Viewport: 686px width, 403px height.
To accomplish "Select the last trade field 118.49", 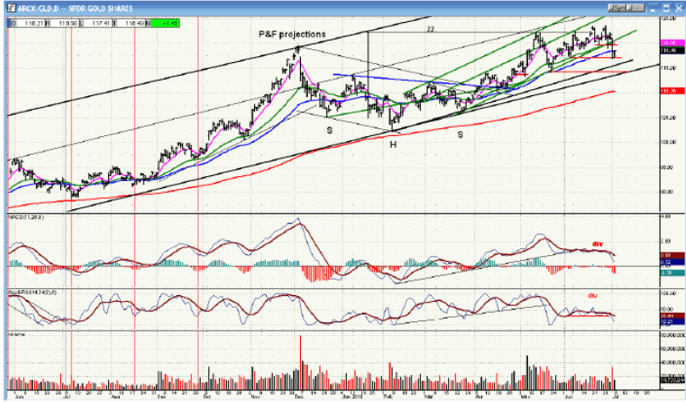I will click(129, 23).
